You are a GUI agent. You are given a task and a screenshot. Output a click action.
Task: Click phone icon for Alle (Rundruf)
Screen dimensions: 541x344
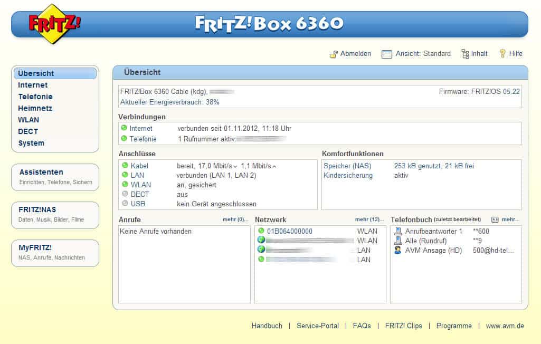398,241
